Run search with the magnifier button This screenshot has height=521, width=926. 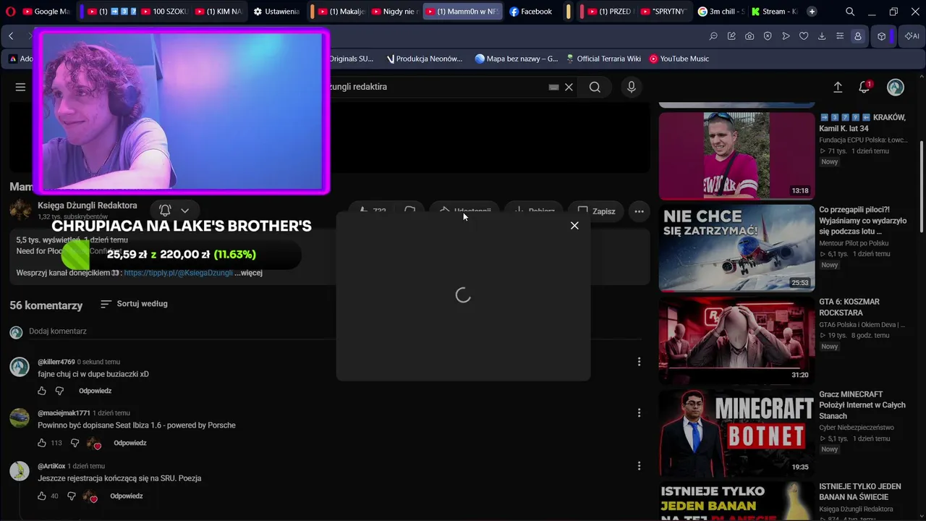595,87
